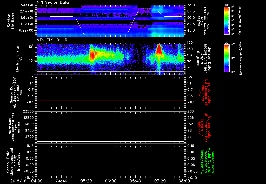Viewport: 266px width, 184px height.
Task: Click the "2018/161" date label
Action: (x=19, y=181)
